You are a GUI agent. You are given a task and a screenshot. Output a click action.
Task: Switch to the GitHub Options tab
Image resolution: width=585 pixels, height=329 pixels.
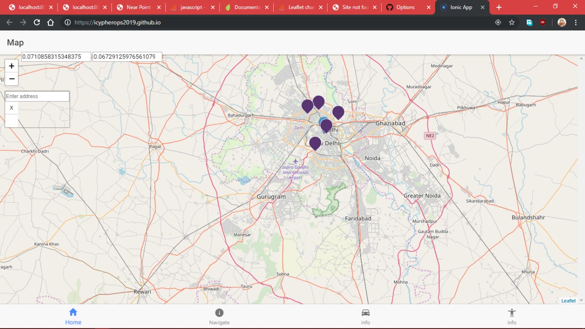pyautogui.click(x=409, y=7)
